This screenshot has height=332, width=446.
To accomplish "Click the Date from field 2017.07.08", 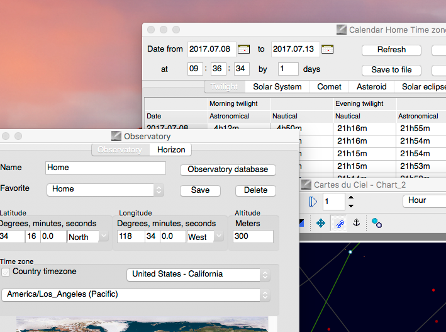I will 211,49.
